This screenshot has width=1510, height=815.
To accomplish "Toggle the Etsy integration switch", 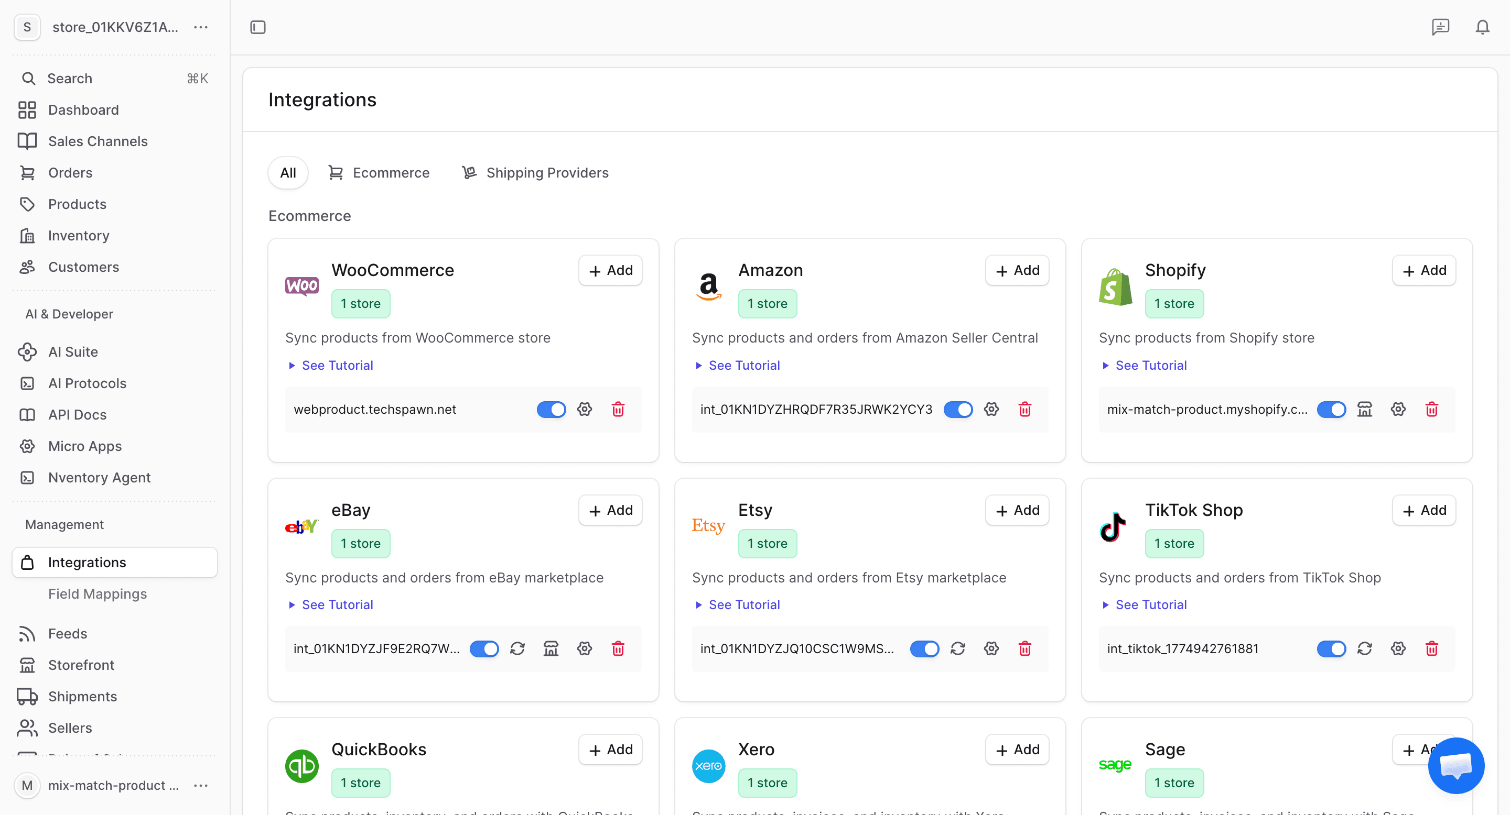I will (924, 649).
